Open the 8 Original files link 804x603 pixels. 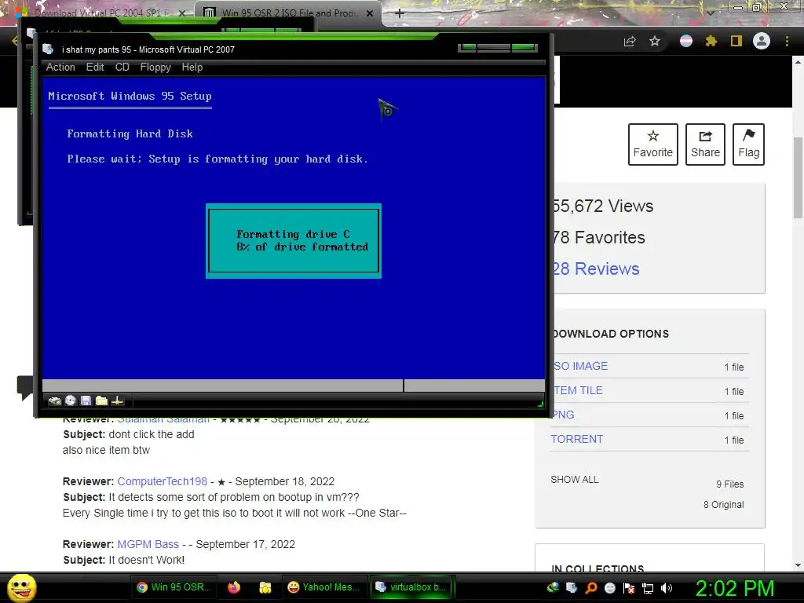point(723,505)
